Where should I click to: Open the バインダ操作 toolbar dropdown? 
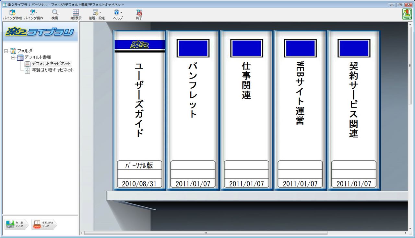coord(33,13)
